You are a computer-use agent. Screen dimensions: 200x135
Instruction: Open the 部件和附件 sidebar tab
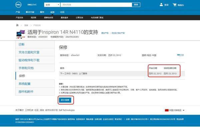(35, 92)
